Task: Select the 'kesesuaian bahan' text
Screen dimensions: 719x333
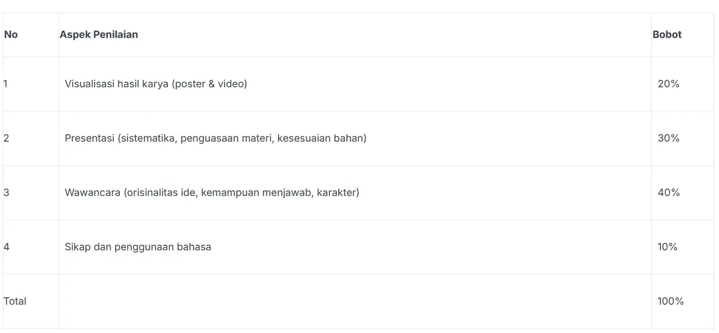Action: pyautogui.click(x=322, y=138)
